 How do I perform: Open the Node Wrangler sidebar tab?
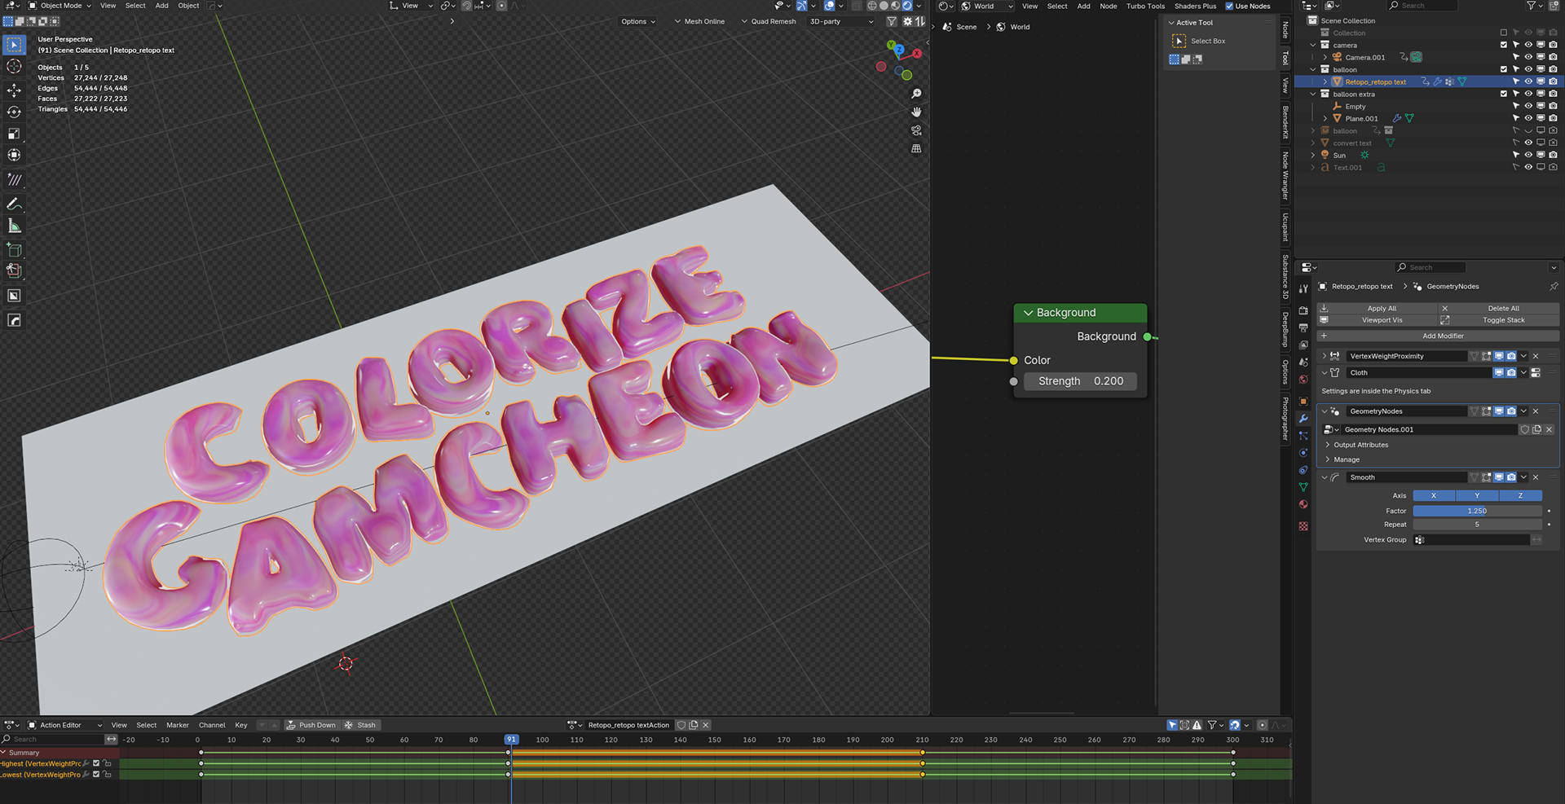1285,175
